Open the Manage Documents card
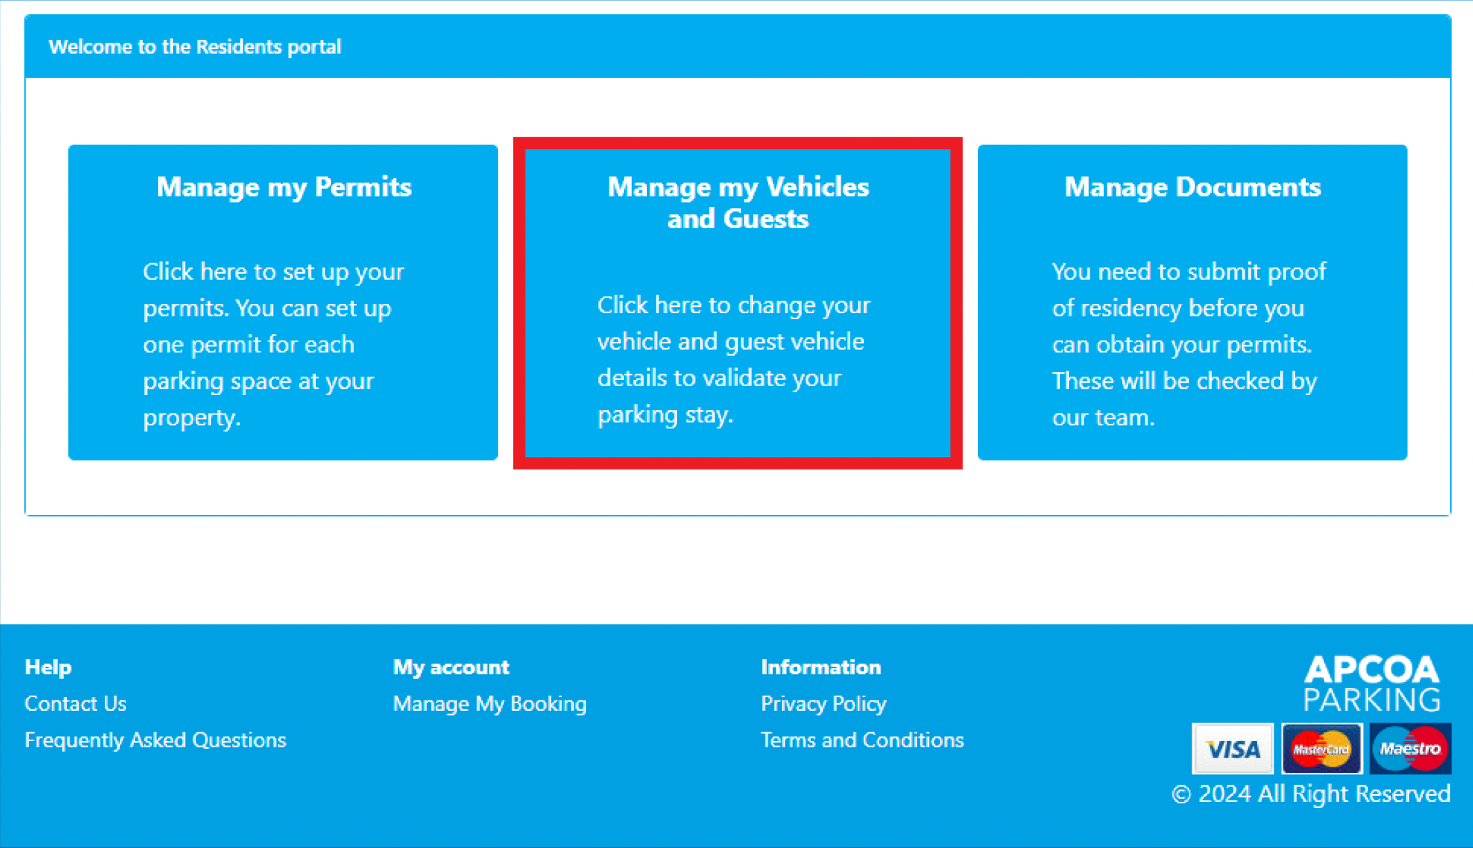Viewport: 1473px width, 848px height. click(1192, 302)
